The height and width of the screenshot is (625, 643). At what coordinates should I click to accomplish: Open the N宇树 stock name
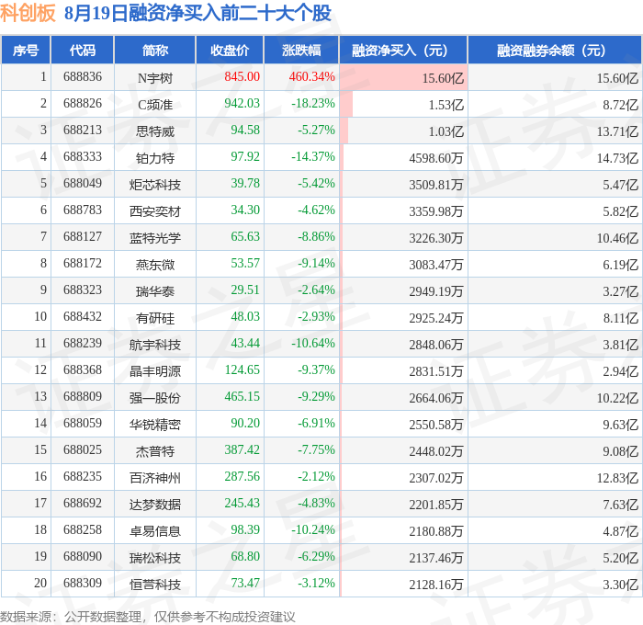(x=155, y=77)
